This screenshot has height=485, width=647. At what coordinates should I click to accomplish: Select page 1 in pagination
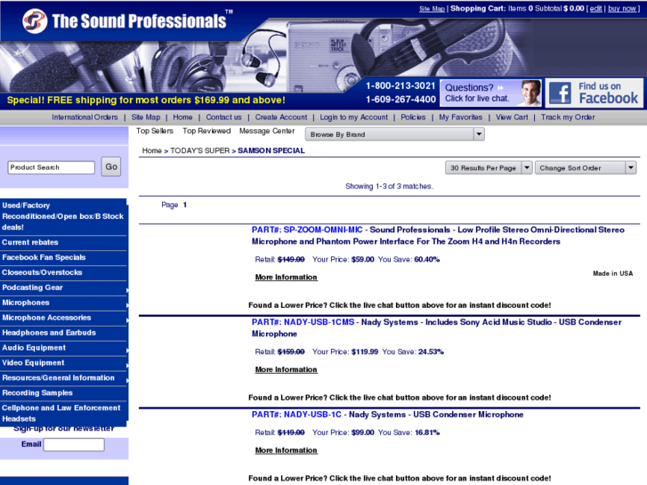(x=185, y=205)
